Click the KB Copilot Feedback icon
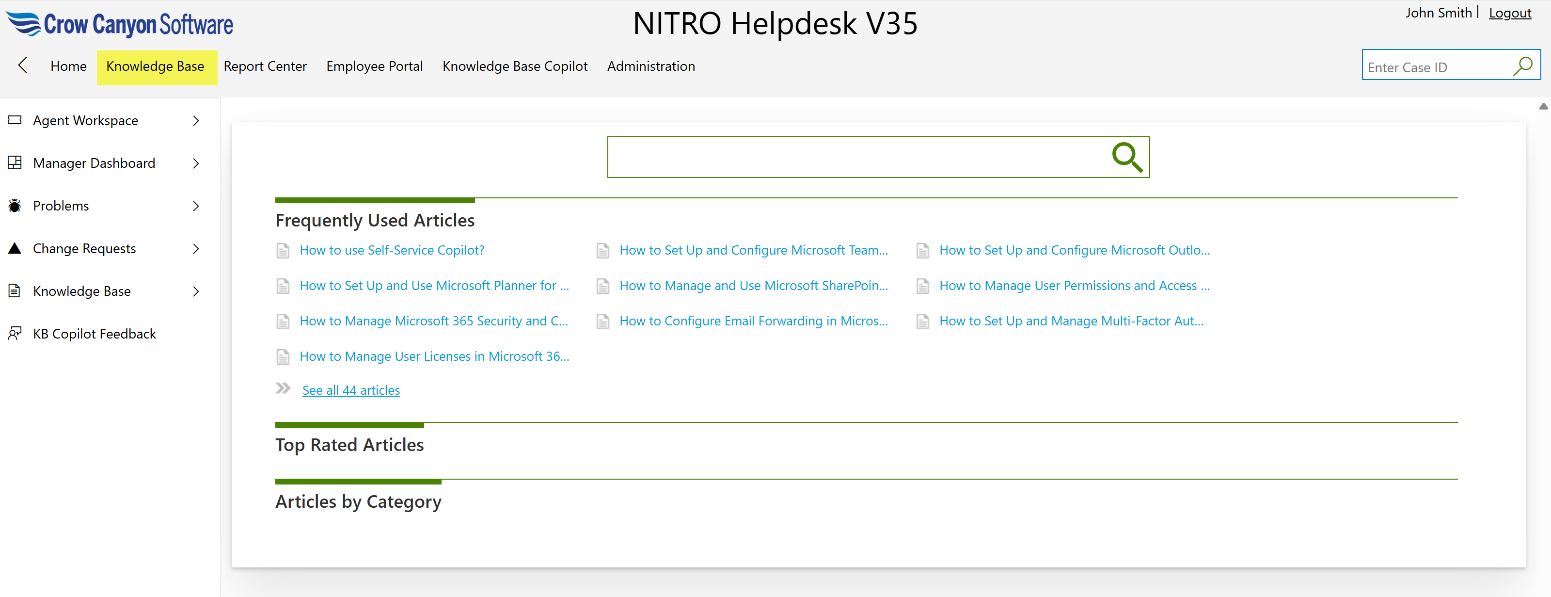 (x=15, y=333)
